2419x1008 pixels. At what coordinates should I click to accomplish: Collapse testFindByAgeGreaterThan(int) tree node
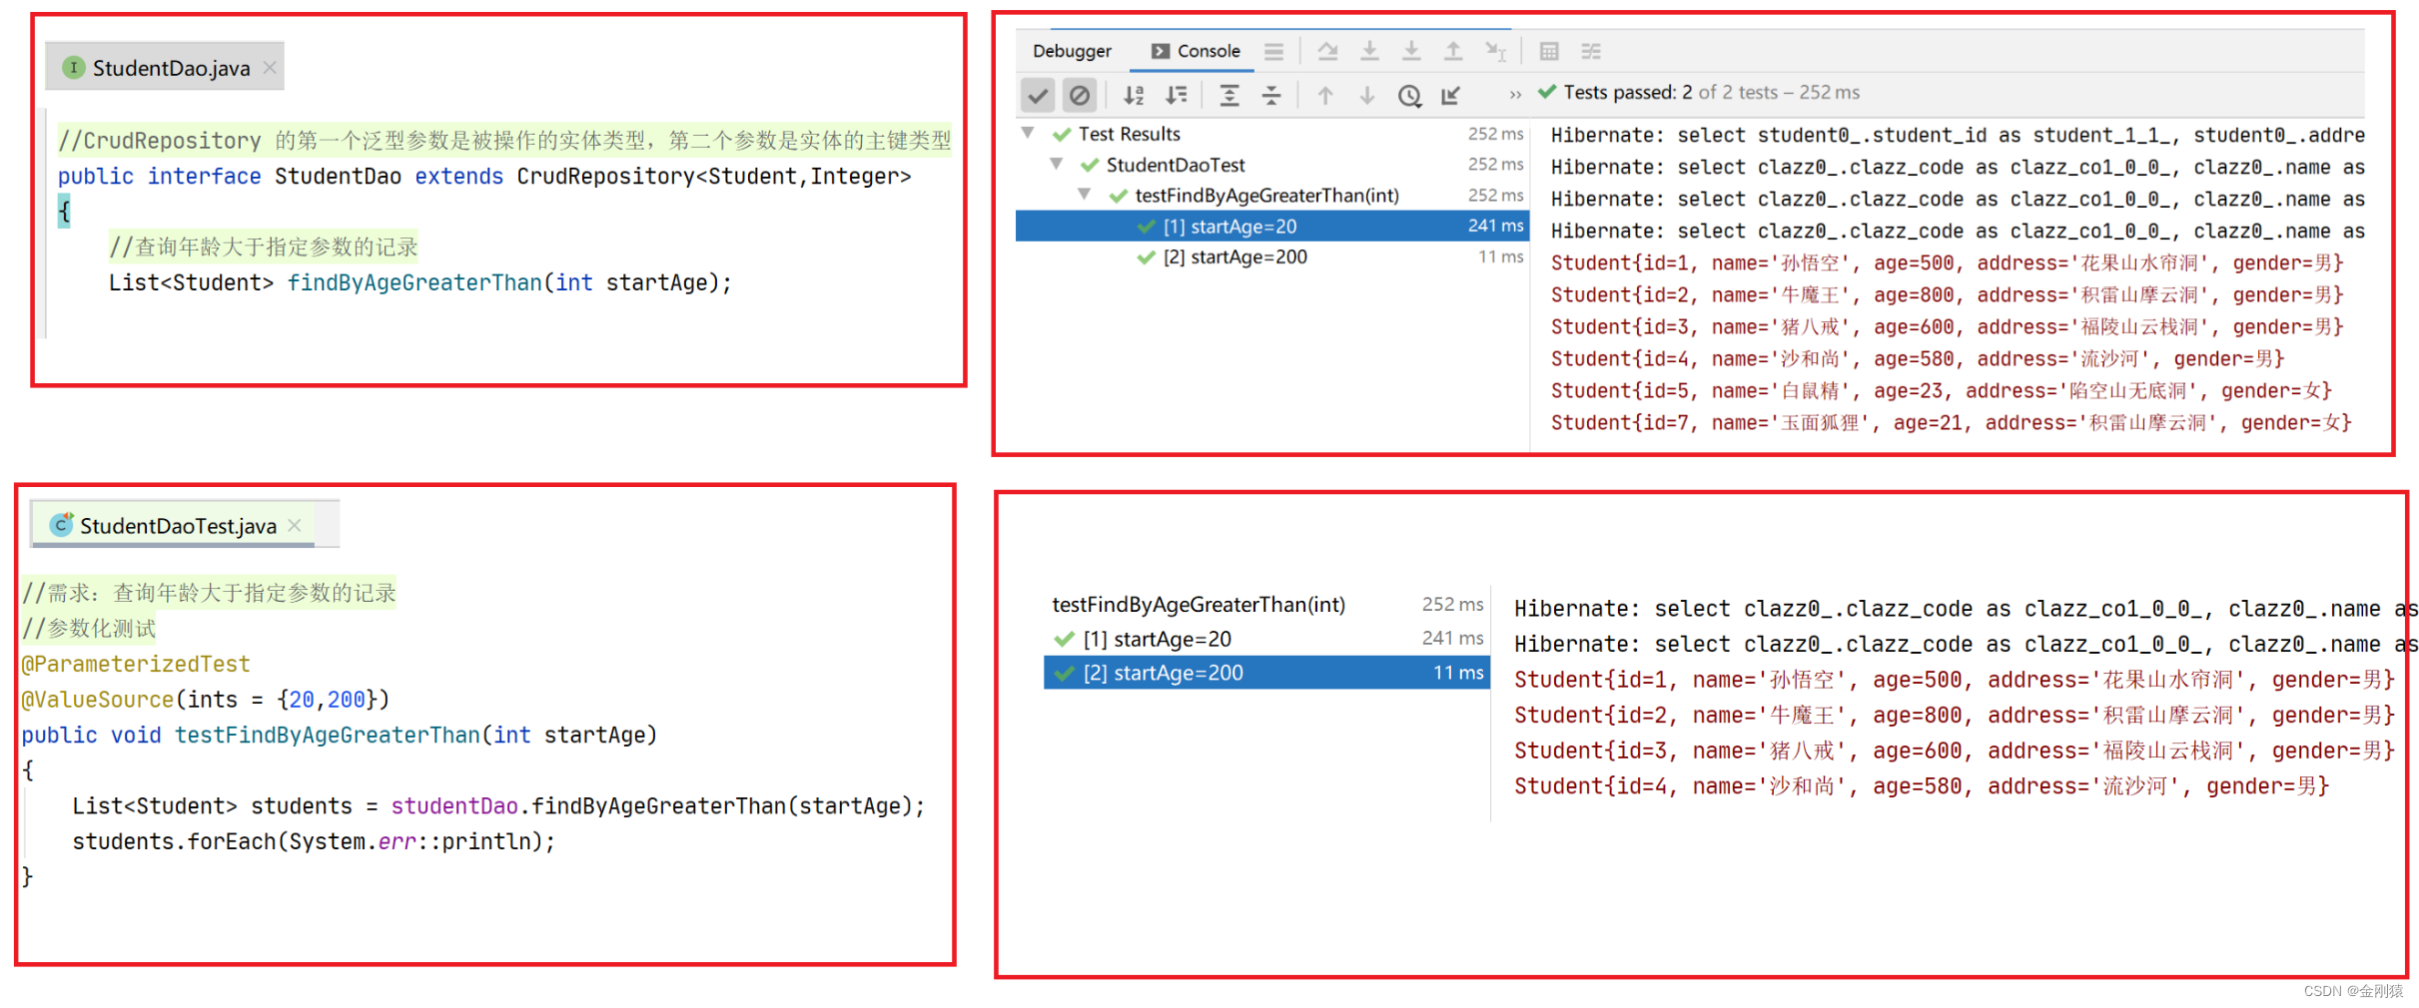(1084, 195)
